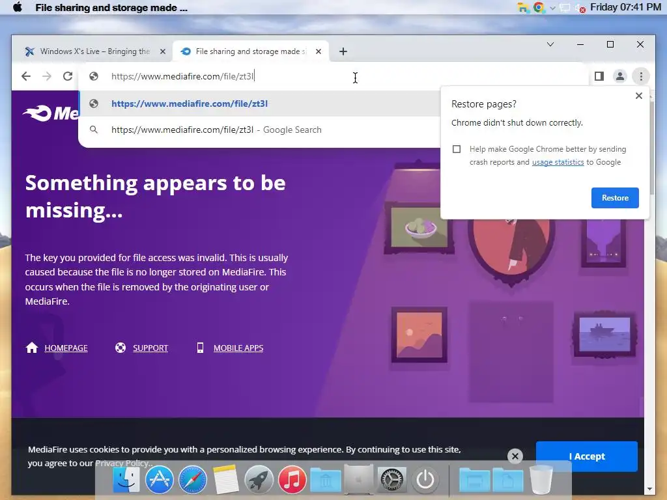Screen dimensions: 667x500
Task: Open the Mac Pro tower icon in dock
Action: point(359,480)
